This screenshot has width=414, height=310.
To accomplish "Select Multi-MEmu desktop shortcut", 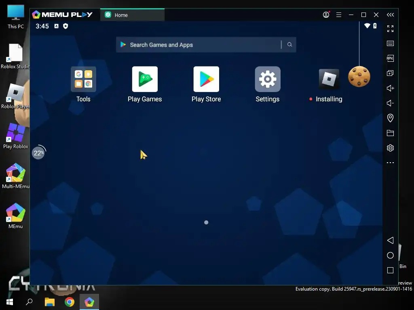I will [16, 176].
